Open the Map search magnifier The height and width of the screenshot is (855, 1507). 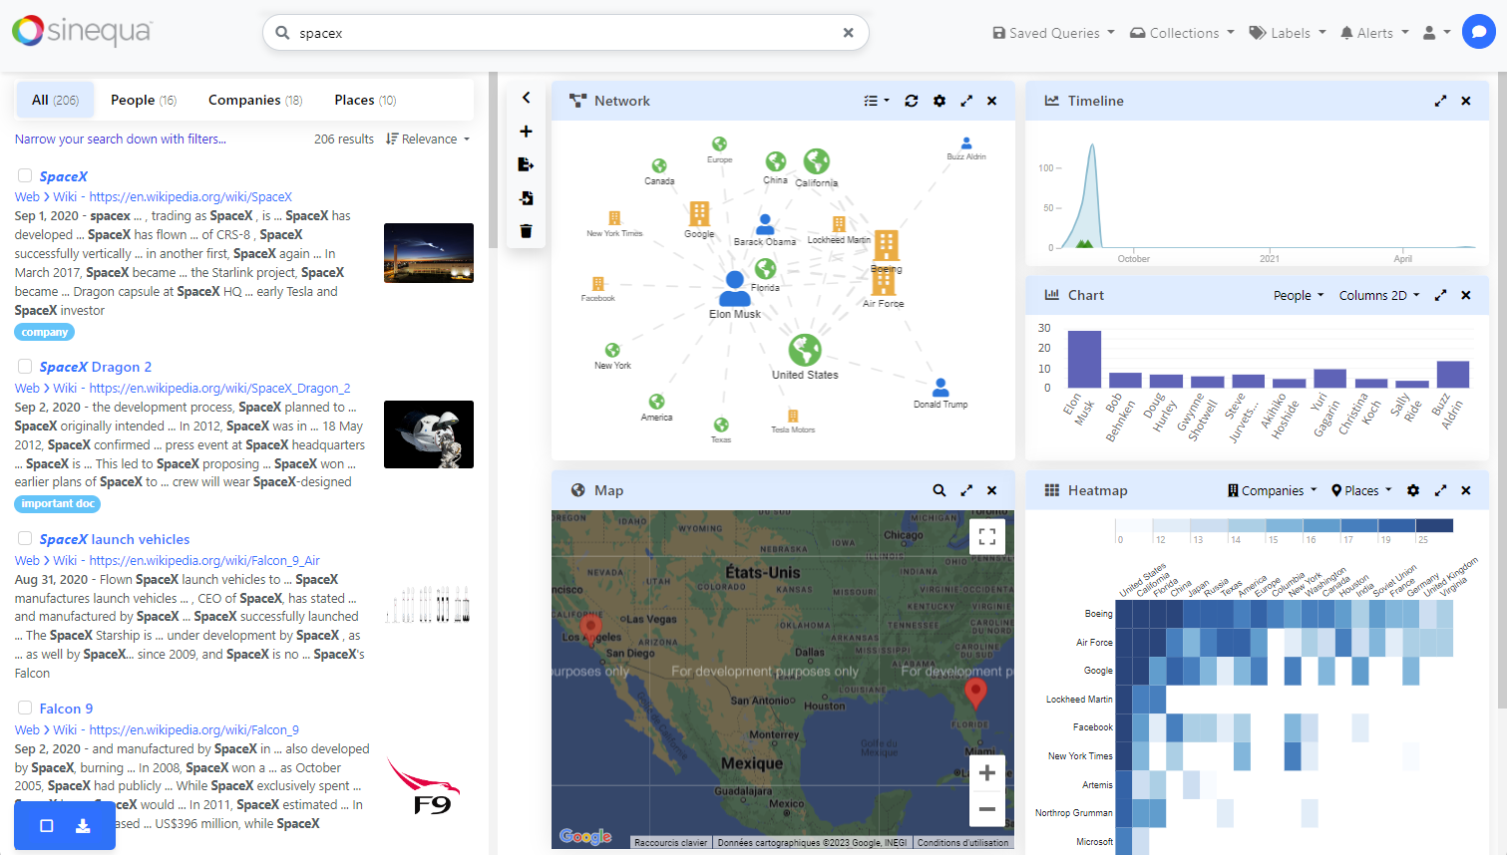click(x=939, y=490)
